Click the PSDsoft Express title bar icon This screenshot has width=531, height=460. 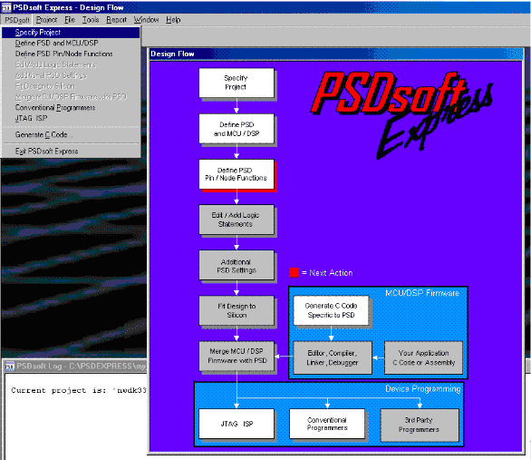click(x=6, y=7)
